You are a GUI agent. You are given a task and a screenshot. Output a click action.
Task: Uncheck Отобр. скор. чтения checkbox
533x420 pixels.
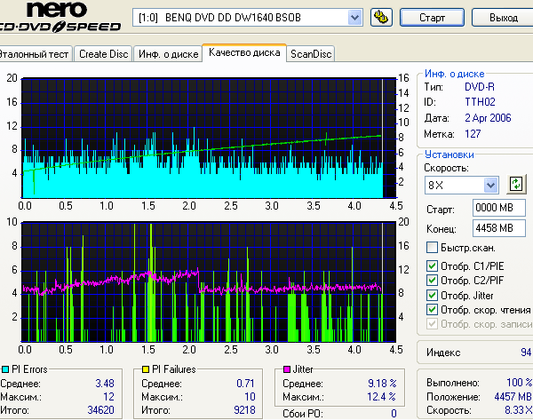click(x=432, y=310)
